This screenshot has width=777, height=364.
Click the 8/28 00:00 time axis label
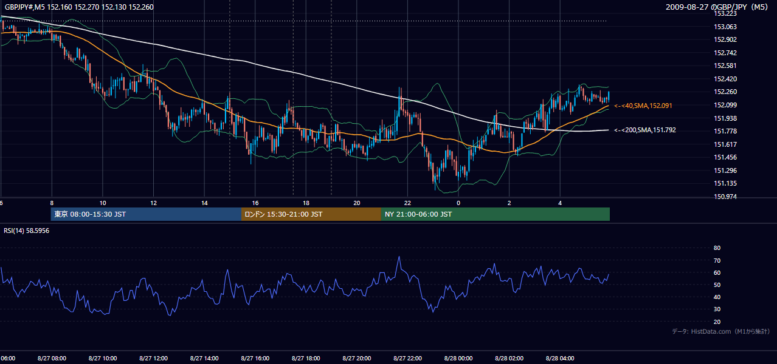[x=458, y=358]
